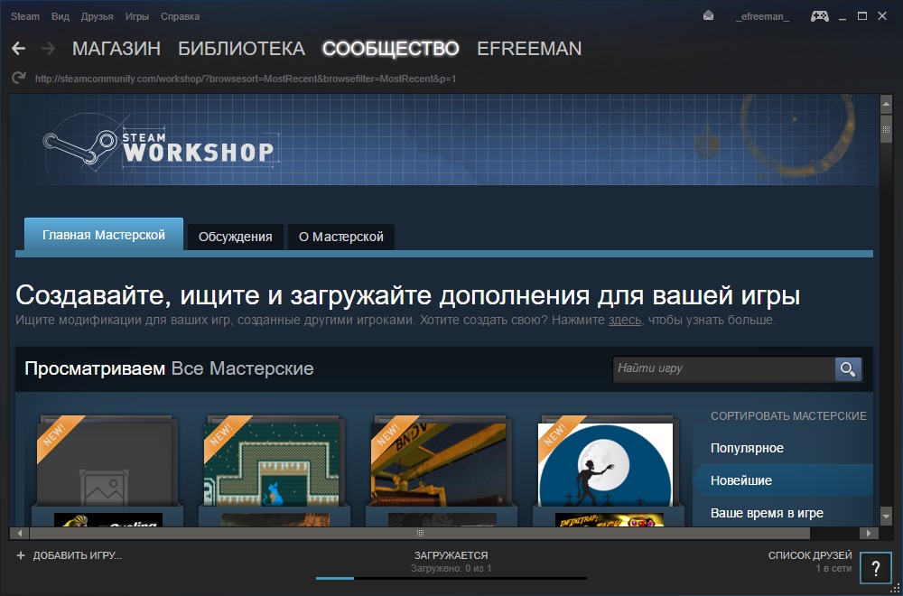
Task: Enter Big Picture mode with the controller icon
Action: (819, 15)
